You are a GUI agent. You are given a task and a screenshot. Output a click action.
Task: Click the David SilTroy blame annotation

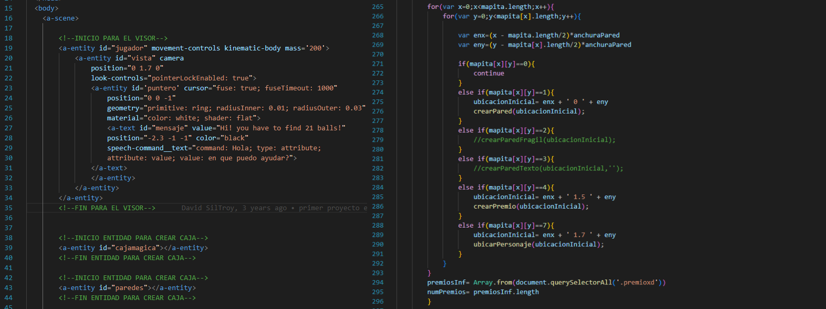click(275, 208)
